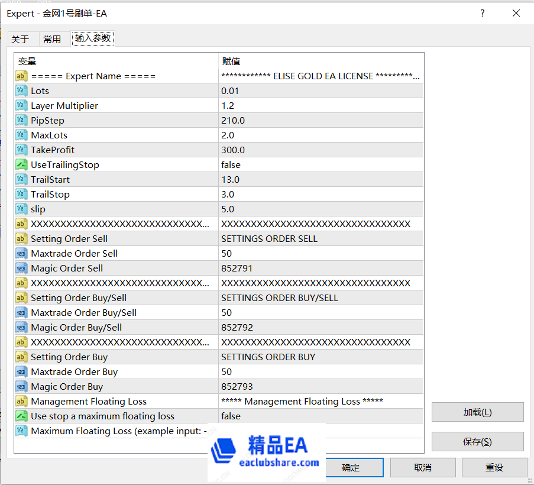Switch to the 常用 tab
534x485 pixels.
(x=53, y=38)
